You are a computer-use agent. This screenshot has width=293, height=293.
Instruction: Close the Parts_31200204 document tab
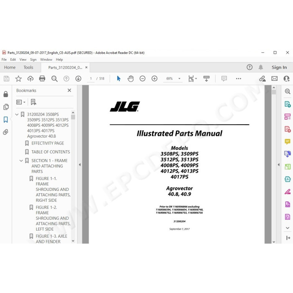(86, 67)
